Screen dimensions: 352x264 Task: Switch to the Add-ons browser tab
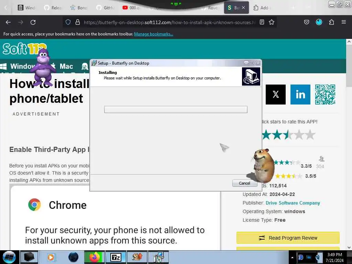(x=262, y=8)
